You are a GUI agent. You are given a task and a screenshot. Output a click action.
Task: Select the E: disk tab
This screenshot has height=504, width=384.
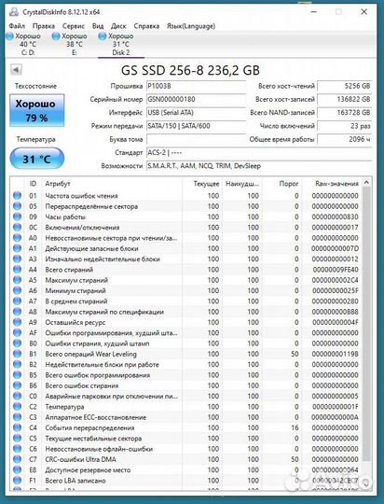pos(70,45)
